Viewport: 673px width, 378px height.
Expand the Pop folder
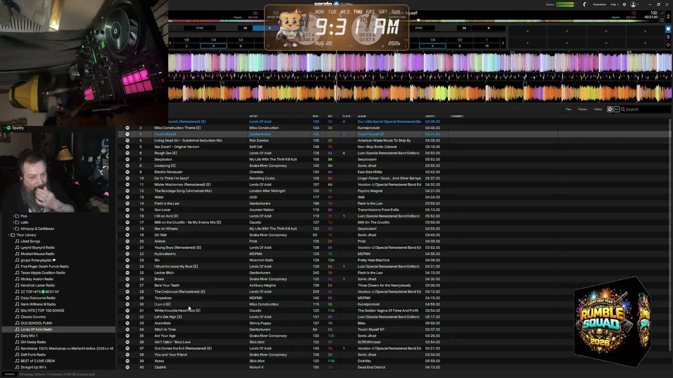13,216
